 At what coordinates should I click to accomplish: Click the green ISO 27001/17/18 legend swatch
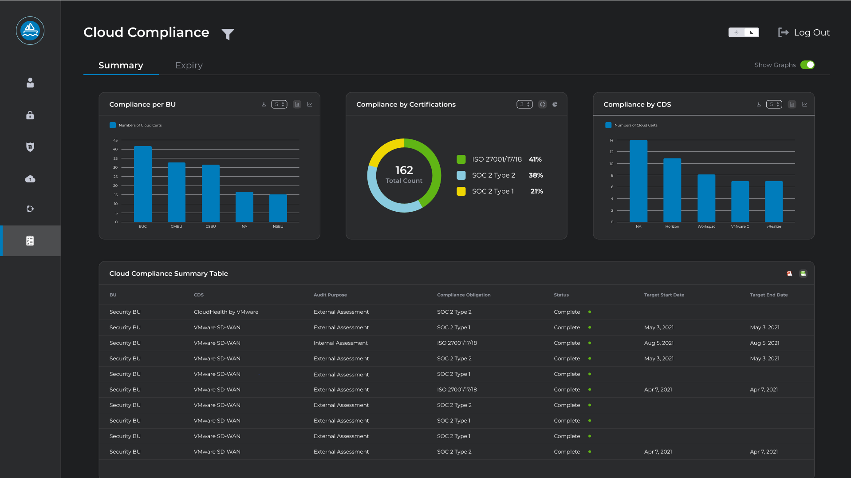click(x=461, y=159)
